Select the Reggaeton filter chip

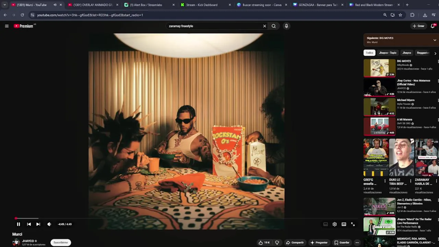click(x=423, y=53)
